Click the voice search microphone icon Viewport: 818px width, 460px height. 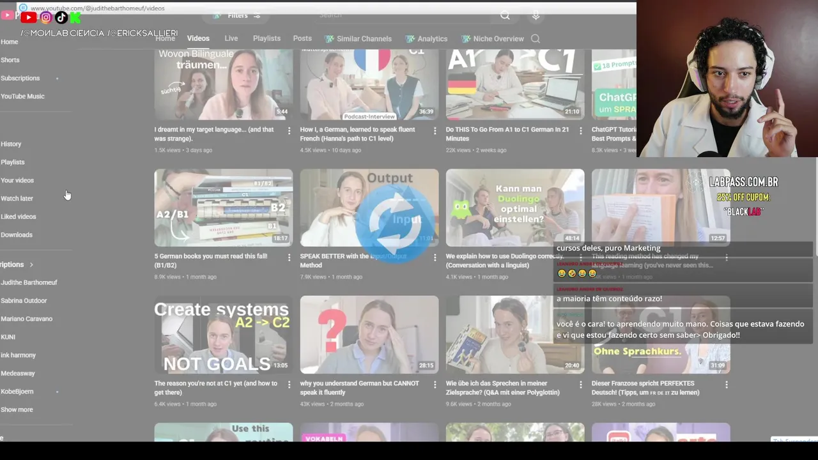[536, 15]
